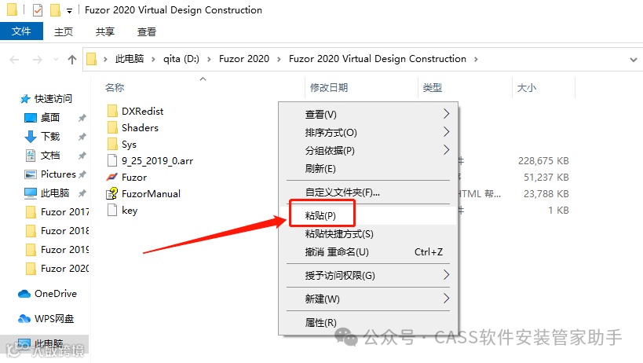Click the New folder icon in title bar
Viewport: 643px width, 363px height.
tap(56, 10)
